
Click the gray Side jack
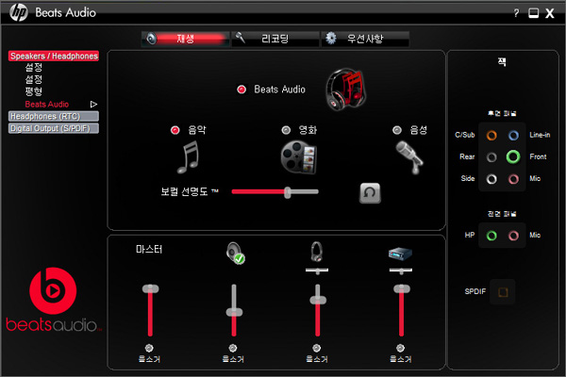coord(491,179)
